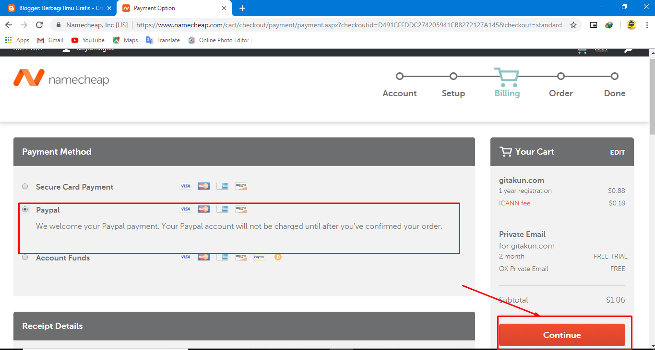Image resolution: width=655 pixels, height=350 pixels.
Task: Click the Payment Method header
Action: (244, 152)
